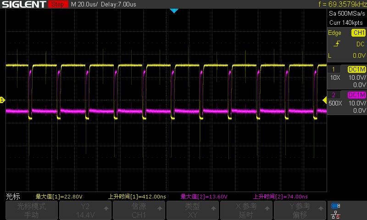Click the rising edge trigger slope icon
This screenshot has width=367, height=220.
pos(337,44)
